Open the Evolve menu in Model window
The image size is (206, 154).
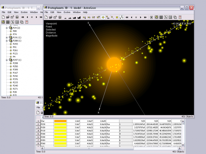tap(67, 12)
